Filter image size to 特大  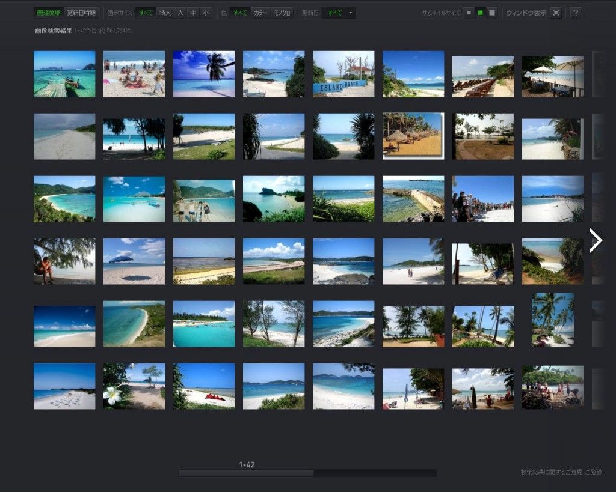pos(165,13)
